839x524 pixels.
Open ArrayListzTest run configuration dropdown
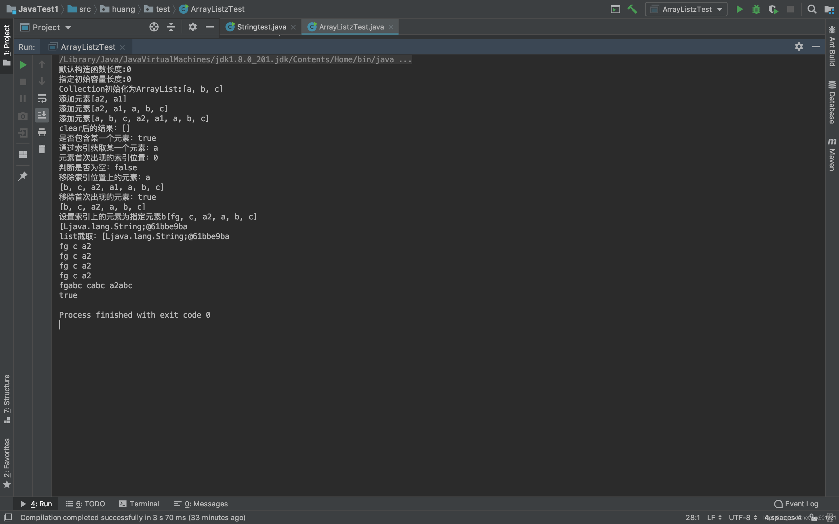(x=686, y=9)
